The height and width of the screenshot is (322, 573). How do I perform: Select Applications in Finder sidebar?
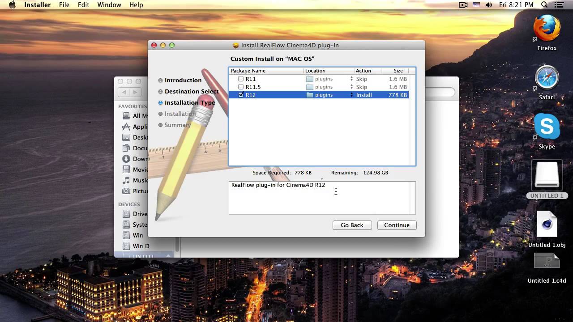pyautogui.click(x=135, y=127)
